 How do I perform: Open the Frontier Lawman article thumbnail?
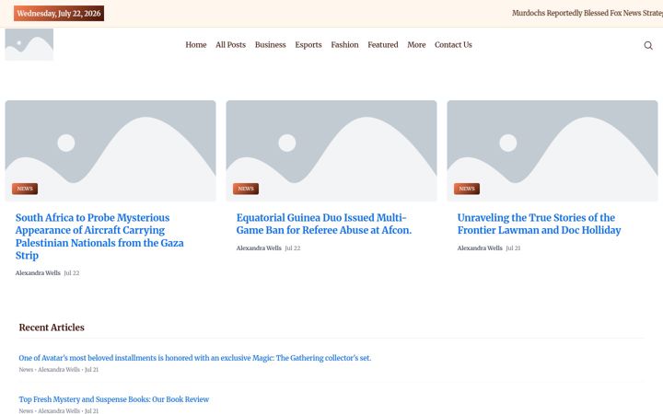coord(552,151)
